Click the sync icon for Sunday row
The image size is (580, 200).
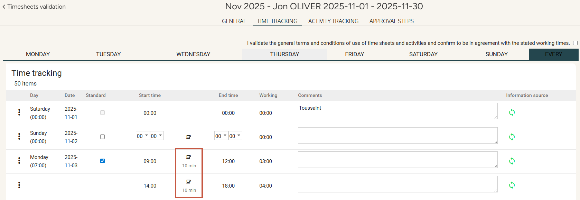click(x=512, y=137)
